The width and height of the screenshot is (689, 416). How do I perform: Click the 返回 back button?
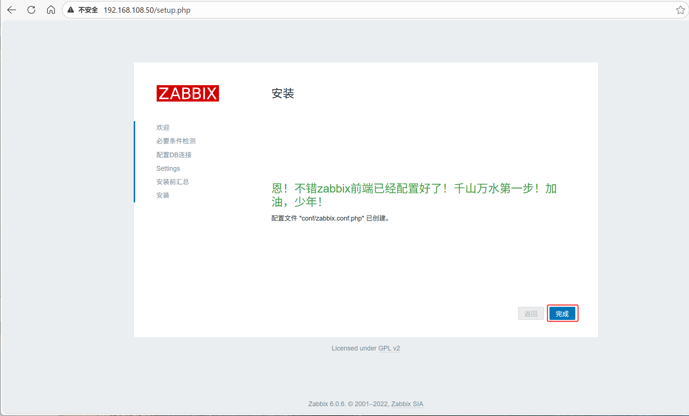[x=531, y=313]
